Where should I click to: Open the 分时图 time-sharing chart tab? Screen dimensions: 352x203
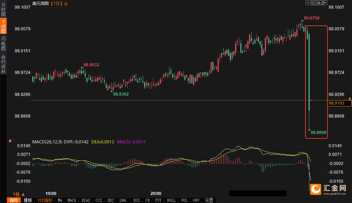[3, 9]
